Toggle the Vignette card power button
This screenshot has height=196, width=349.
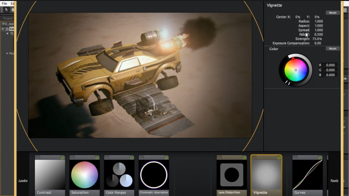278,157
